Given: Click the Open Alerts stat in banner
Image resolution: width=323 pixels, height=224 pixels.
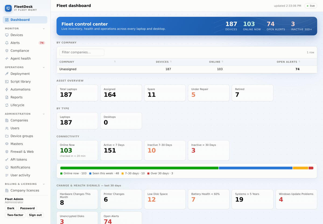Looking at the screenshot, I should click(276, 26).
